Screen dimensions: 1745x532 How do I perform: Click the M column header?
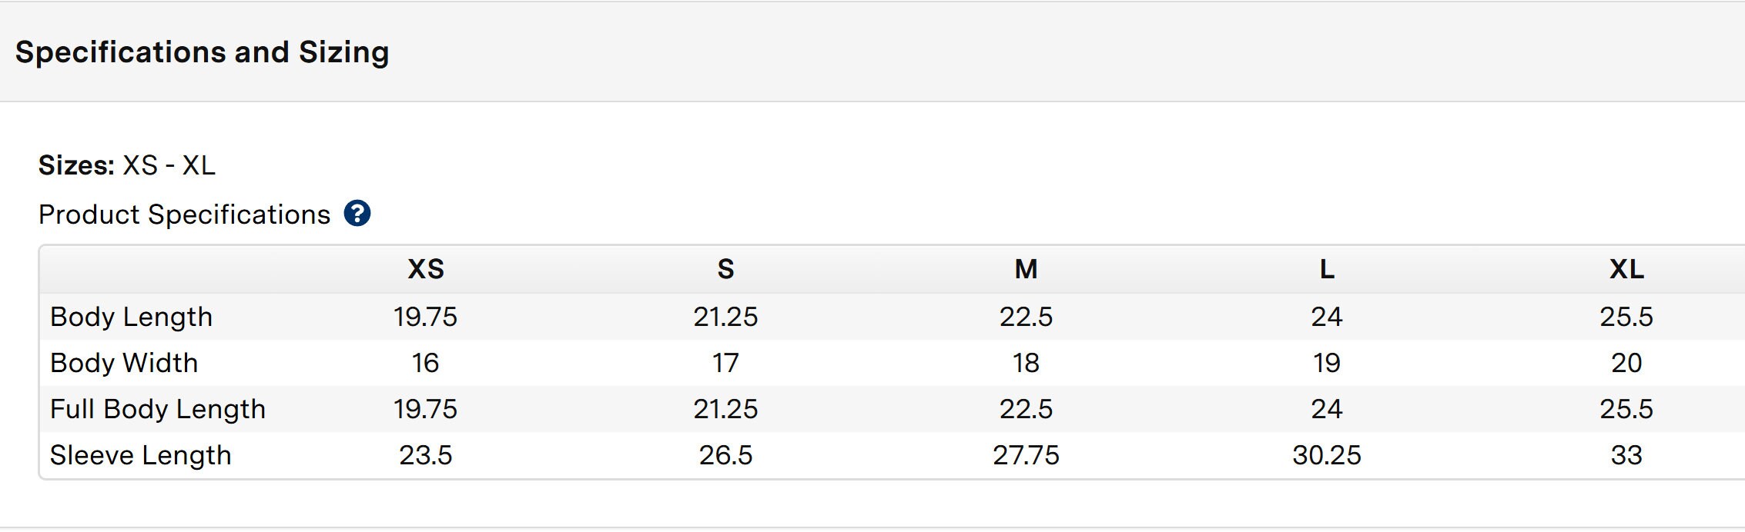pos(1026,269)
